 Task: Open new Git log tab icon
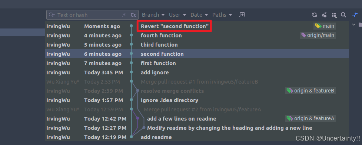tap(242, 15)
